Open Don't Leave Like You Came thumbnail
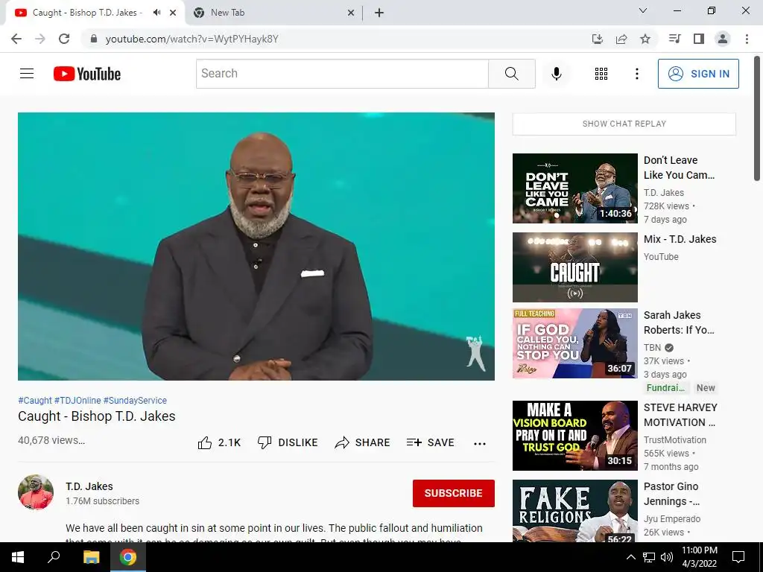 [x=575, y=188]
